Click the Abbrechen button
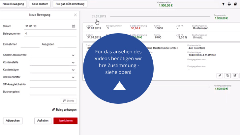 point(13,121)
